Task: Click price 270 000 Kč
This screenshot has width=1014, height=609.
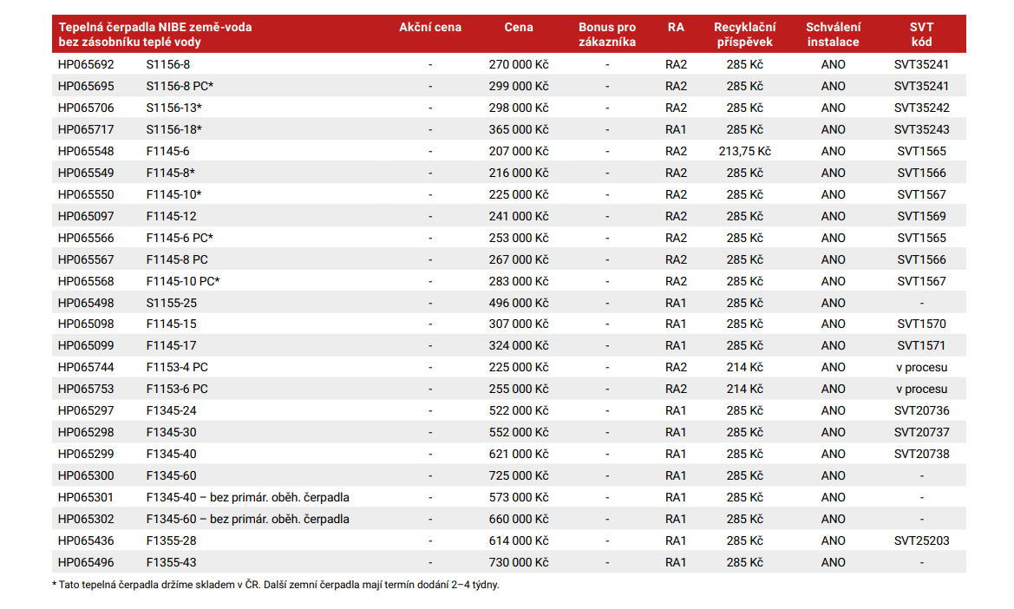Action: tap(519, 65)
